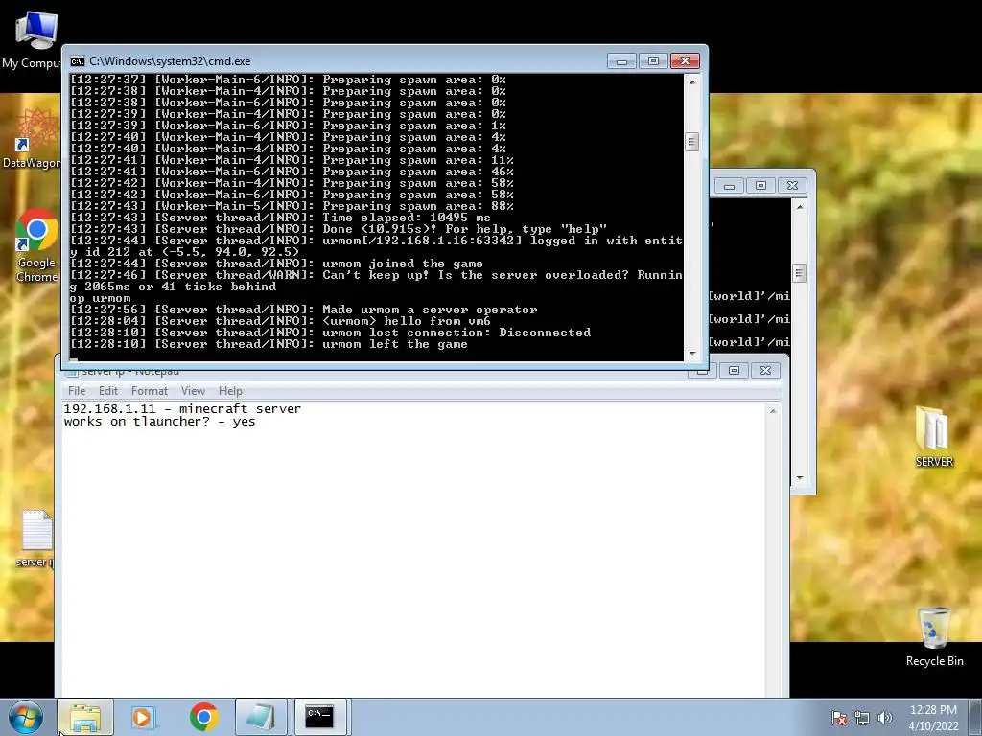This screenshot has height=736, width=982.
Task: Minimize the front cmd.exe window
Action: [x=621, y=60]
